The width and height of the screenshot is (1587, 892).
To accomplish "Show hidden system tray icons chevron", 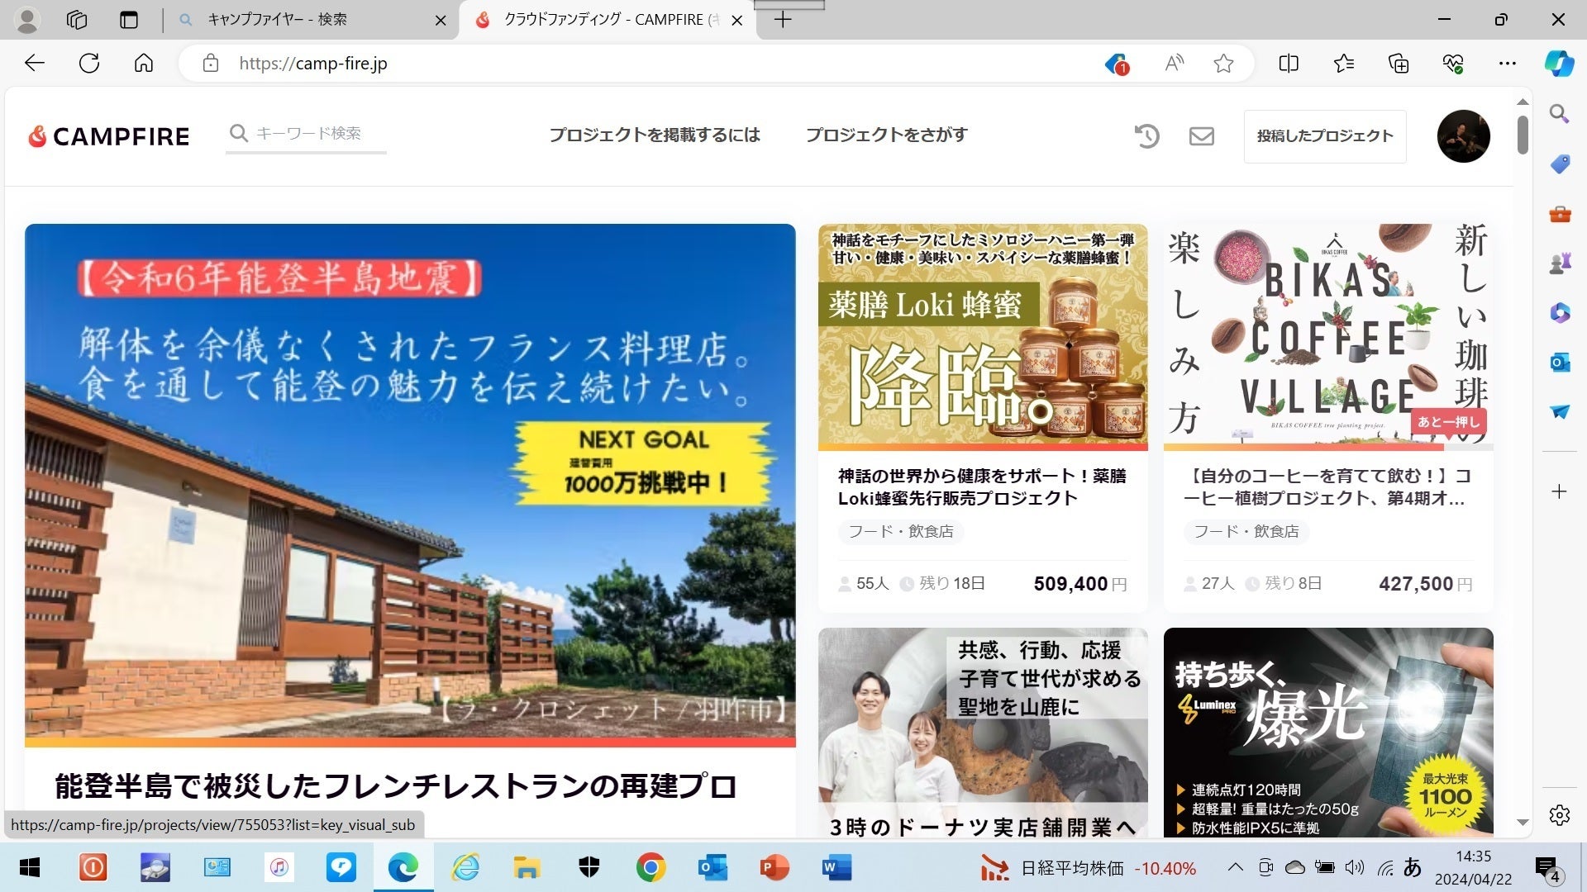I will (1235, 867).
